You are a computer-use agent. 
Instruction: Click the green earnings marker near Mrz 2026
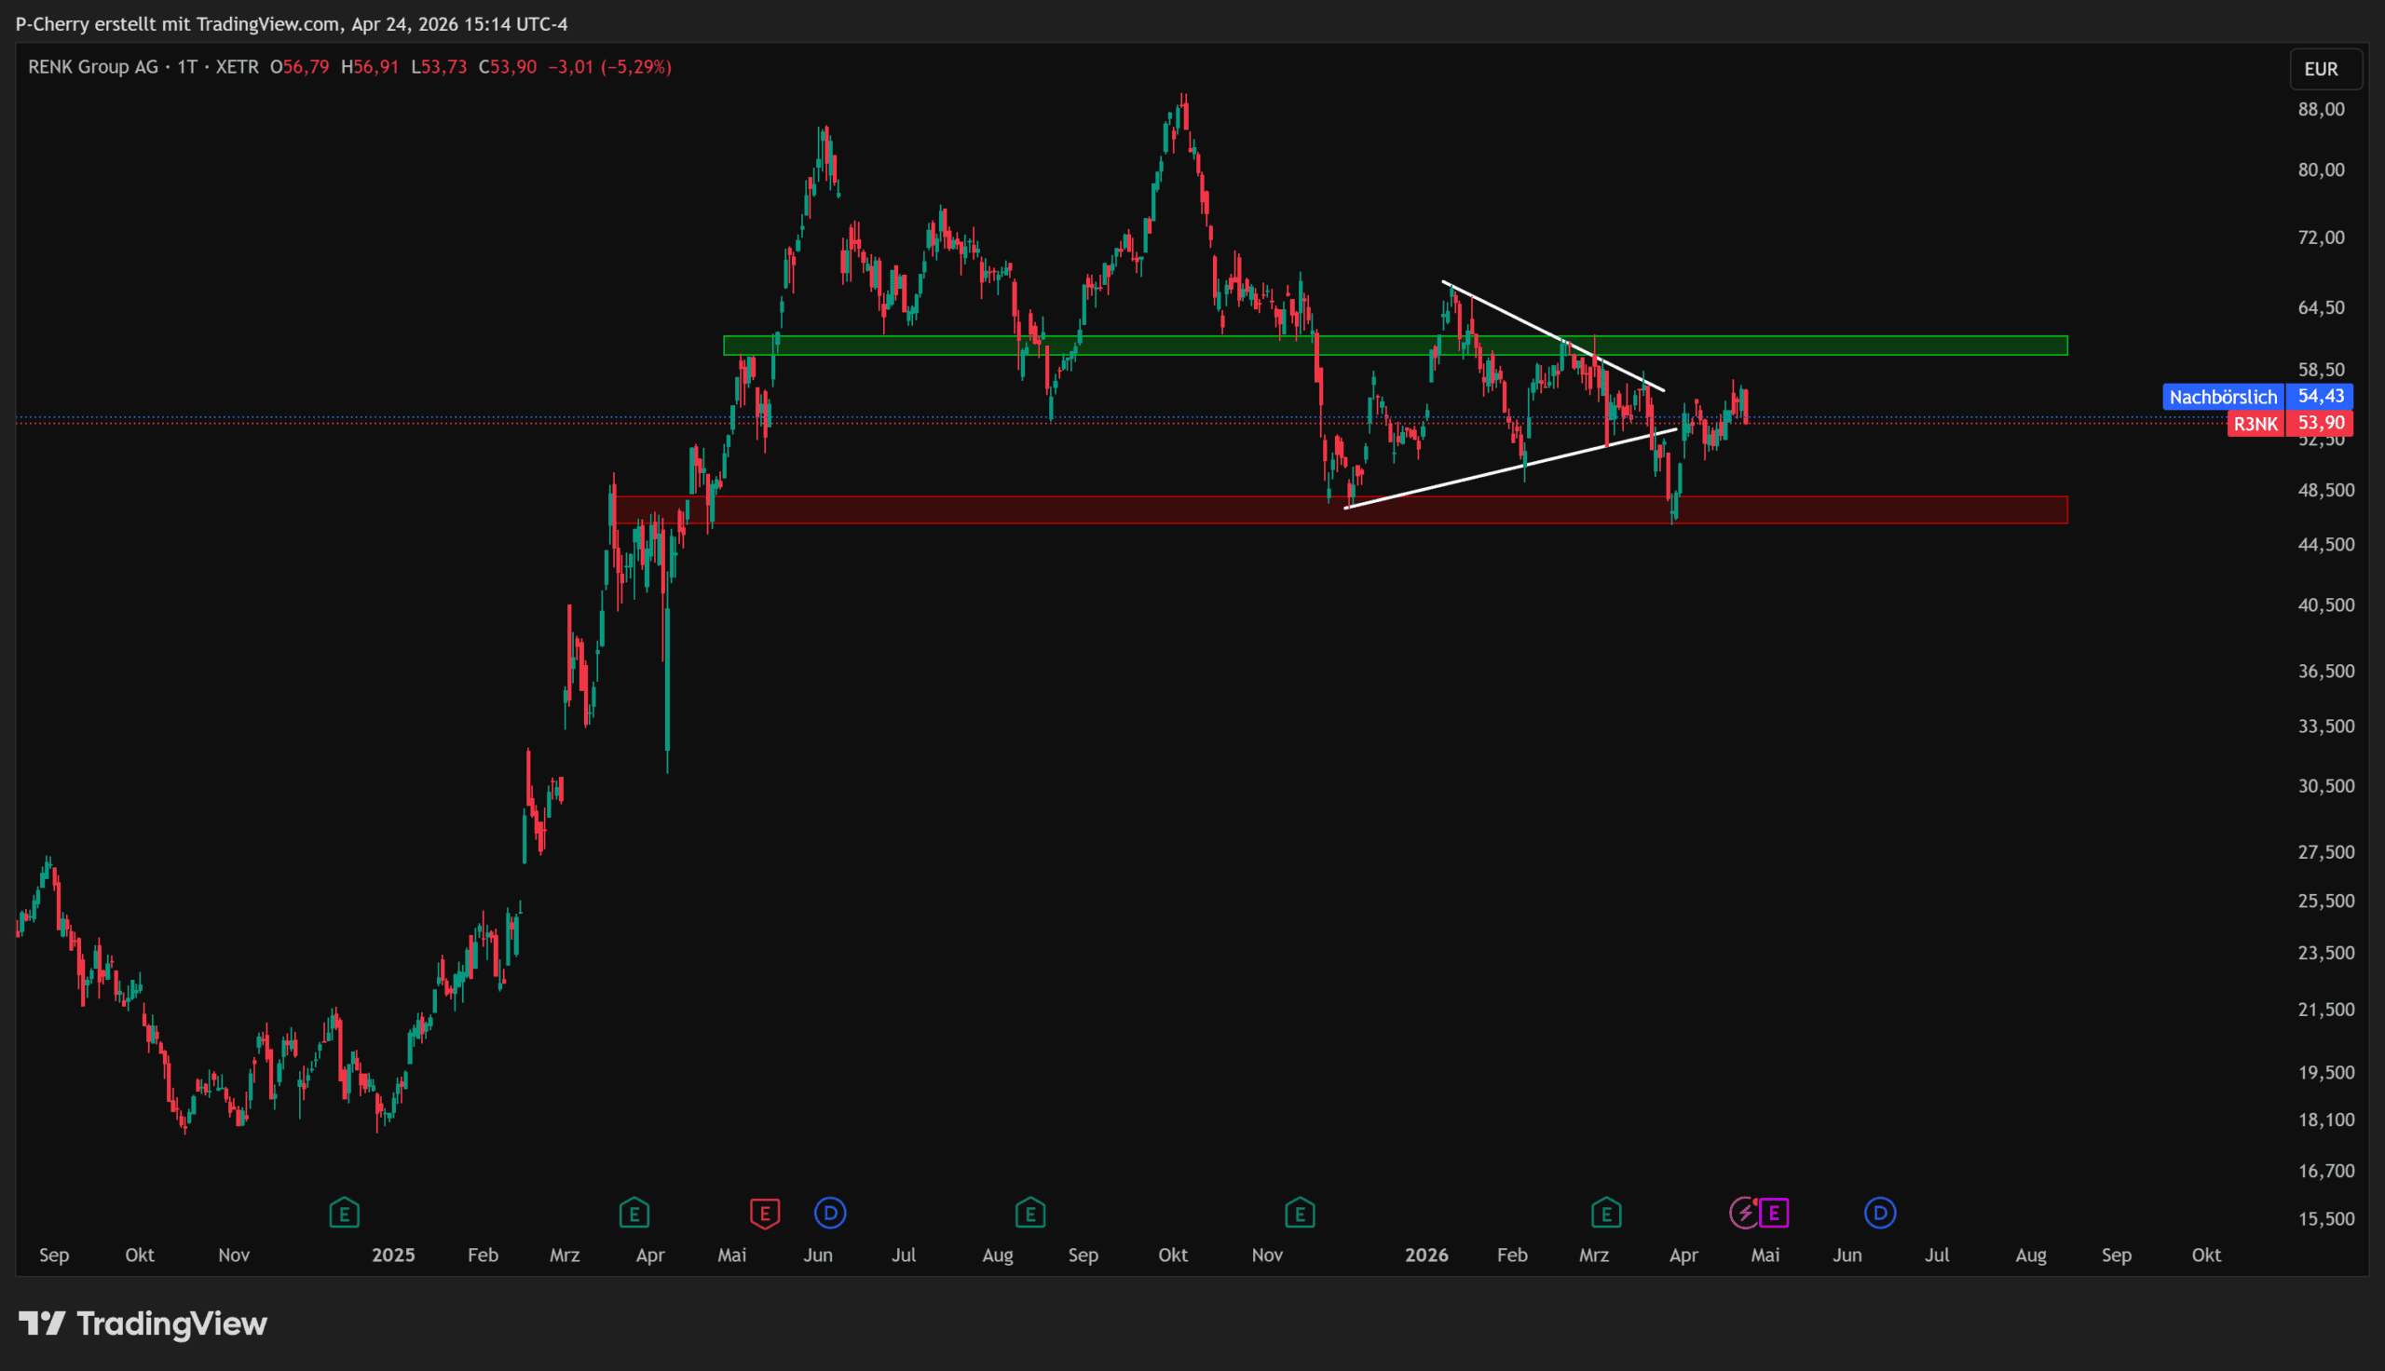[1605, 1213]
